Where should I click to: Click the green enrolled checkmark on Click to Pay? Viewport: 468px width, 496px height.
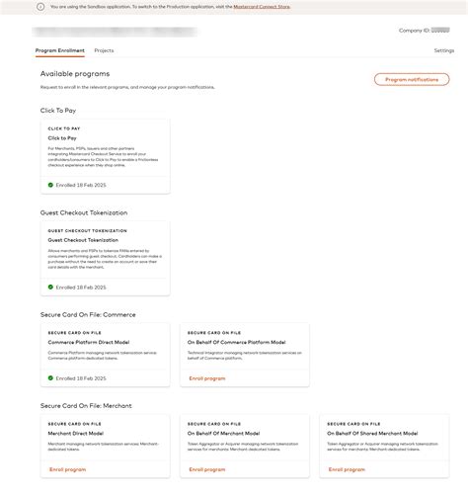point(50,185)
